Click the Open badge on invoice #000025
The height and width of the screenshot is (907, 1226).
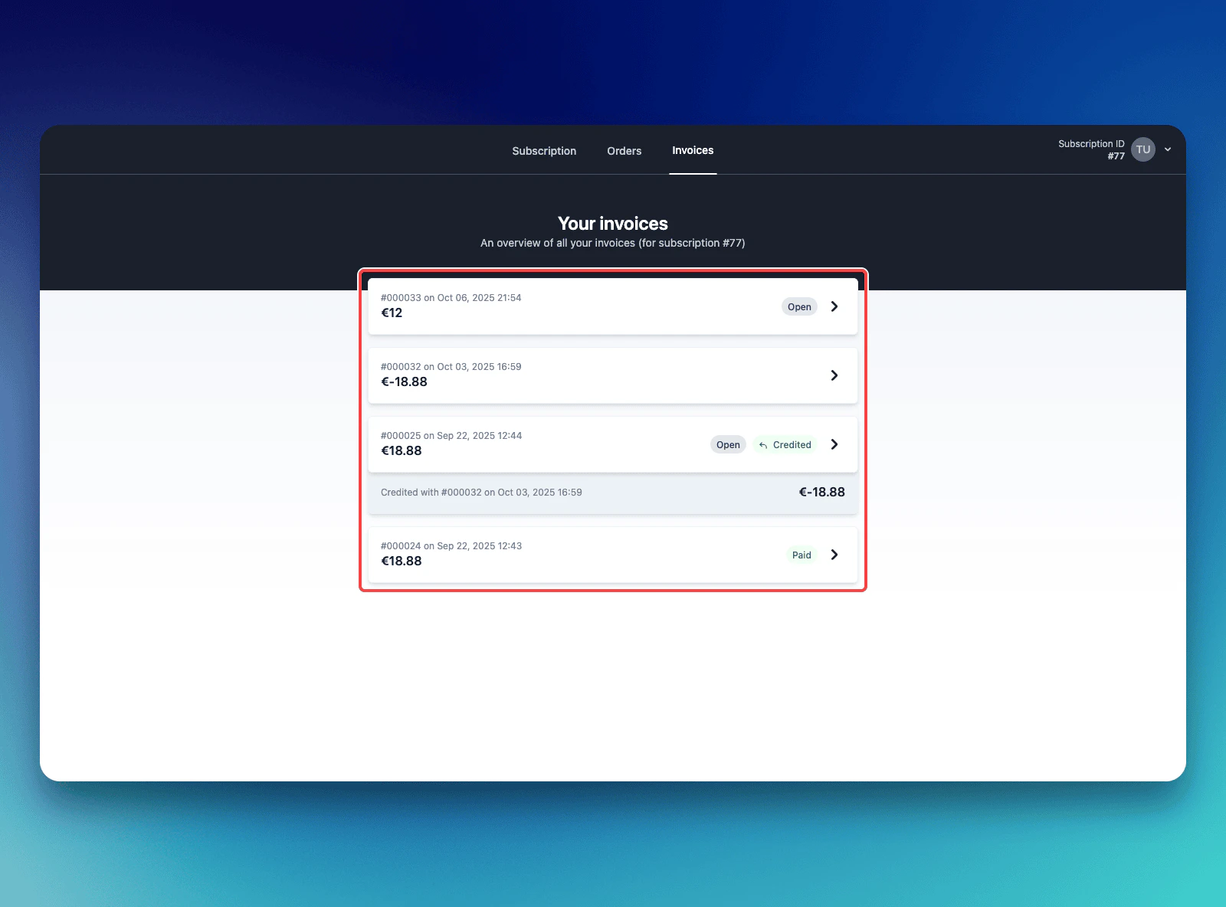coord(727,444)
